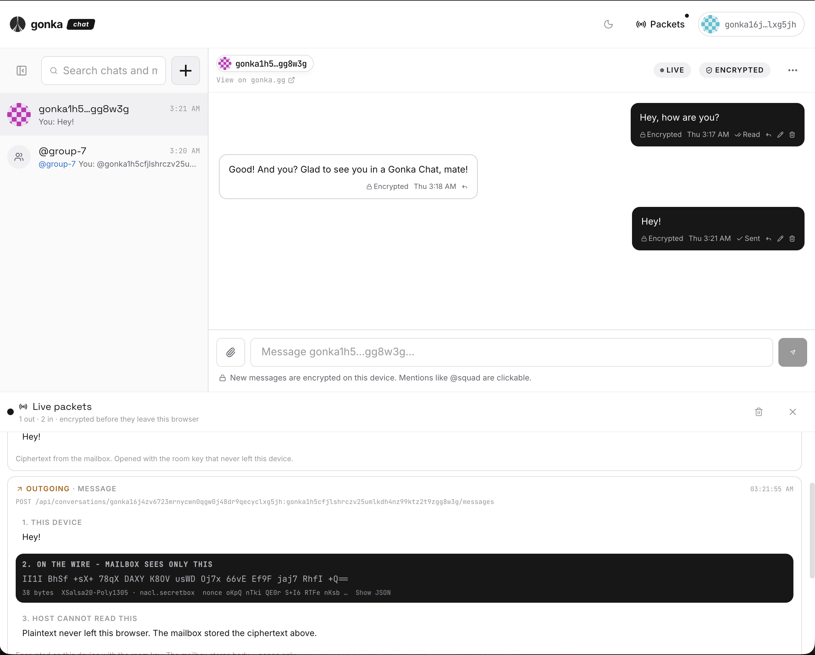Delete the 'Hey!' message via trash icon

point(792,239)
